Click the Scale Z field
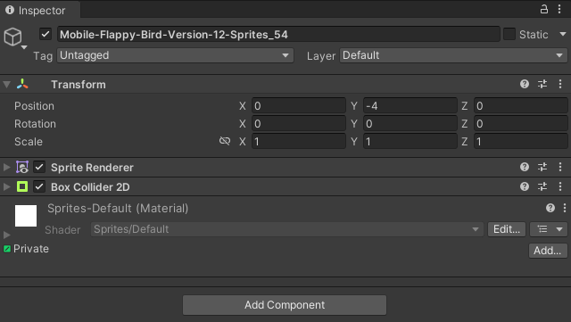571x322 pixels. pyautogui.click(x=521, y=141)
